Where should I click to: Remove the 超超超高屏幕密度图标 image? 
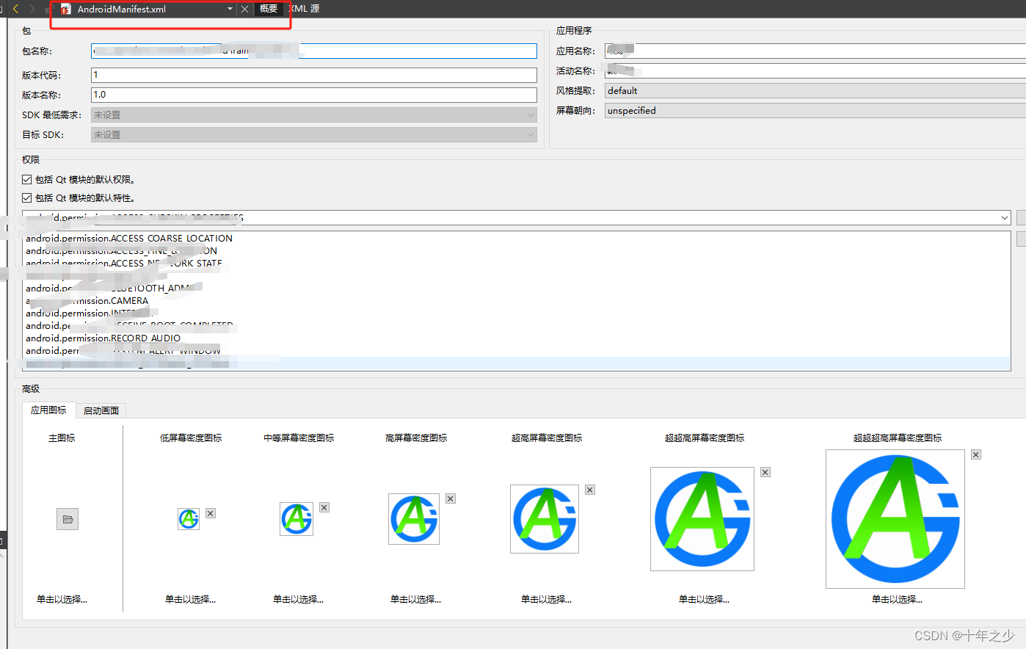(x=976, y=454)
